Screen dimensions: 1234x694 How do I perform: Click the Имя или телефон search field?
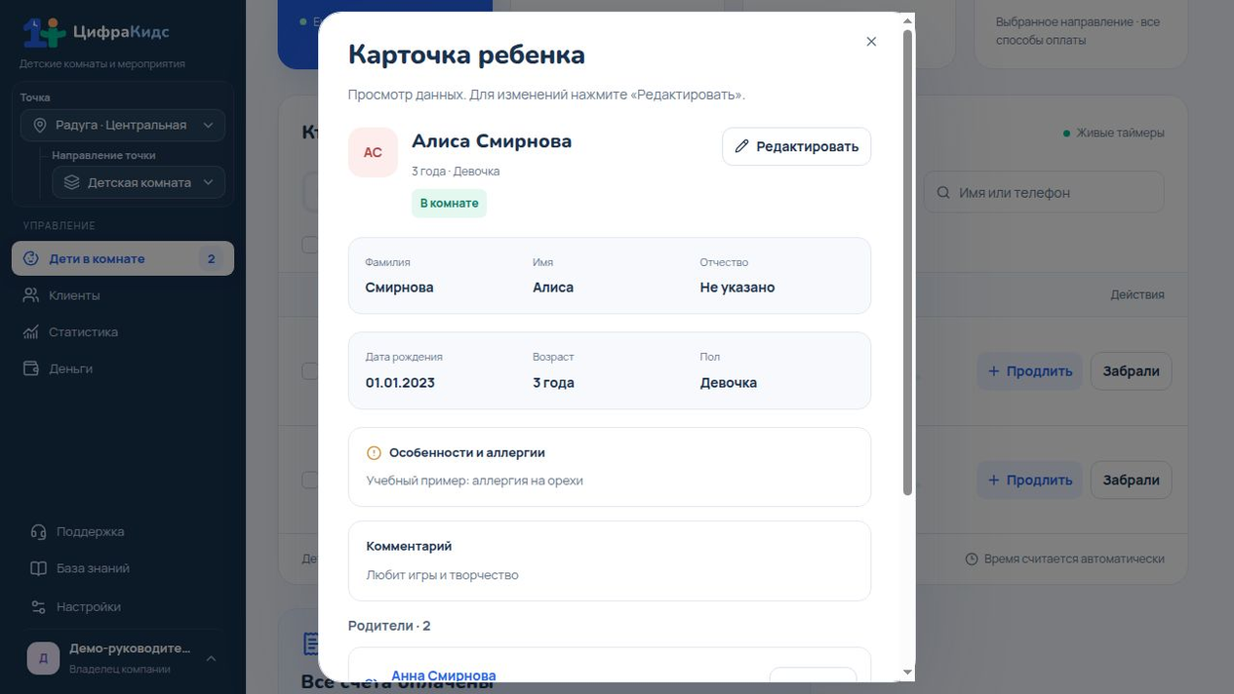pos(1044,193)
